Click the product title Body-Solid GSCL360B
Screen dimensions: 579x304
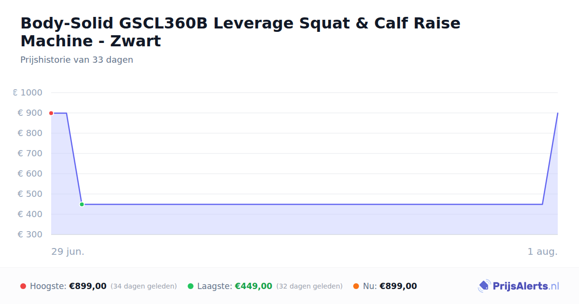tap(240, 32)
